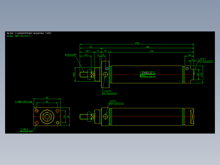220x165 pixels.
Task: Click the "14" dimension value
Action: click(x=98, y=51)
